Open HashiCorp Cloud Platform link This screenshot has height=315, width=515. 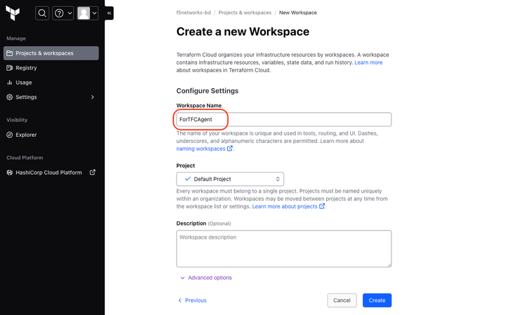(x=49, y=173)
